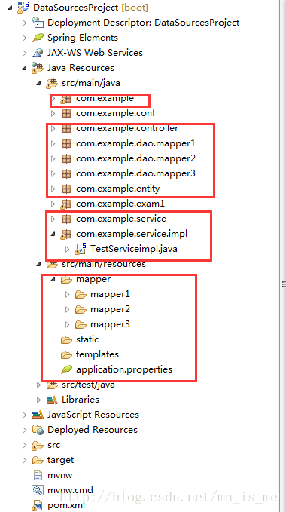Collapse the com.example.service.impl package
Viewport: 286px width, 512px height.
53,234
